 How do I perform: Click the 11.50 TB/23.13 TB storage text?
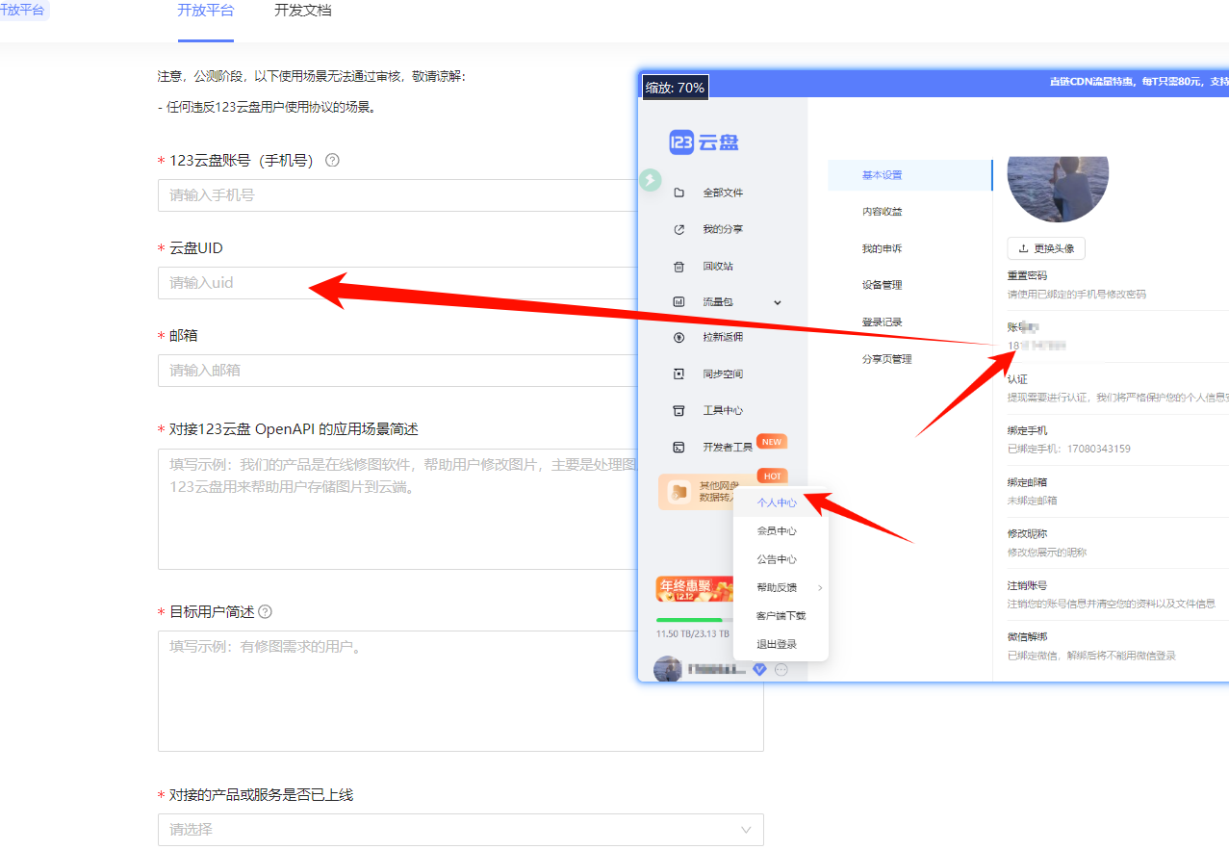tap(693, 634)
